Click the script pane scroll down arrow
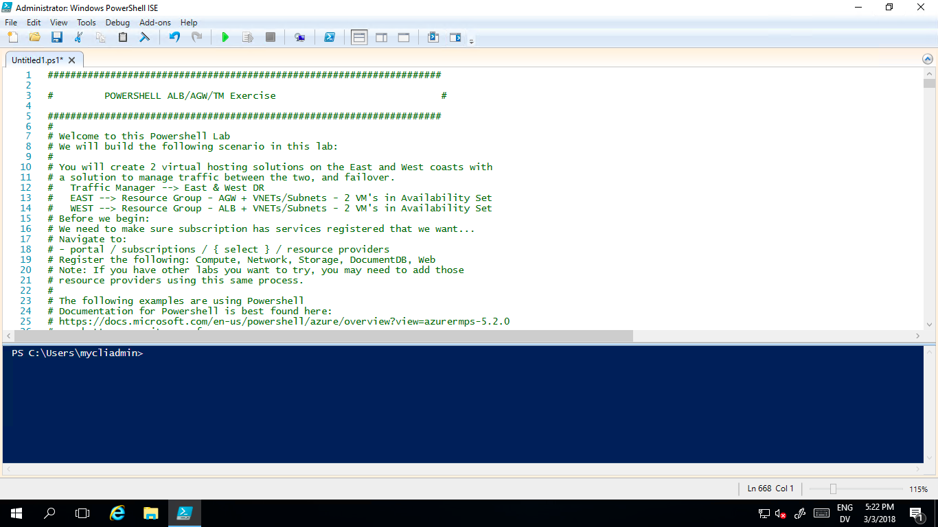 (x=929, y=325)
